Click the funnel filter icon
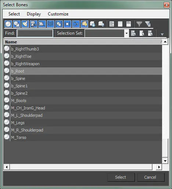This screenshot has height=189, width=172. [139, 24]
